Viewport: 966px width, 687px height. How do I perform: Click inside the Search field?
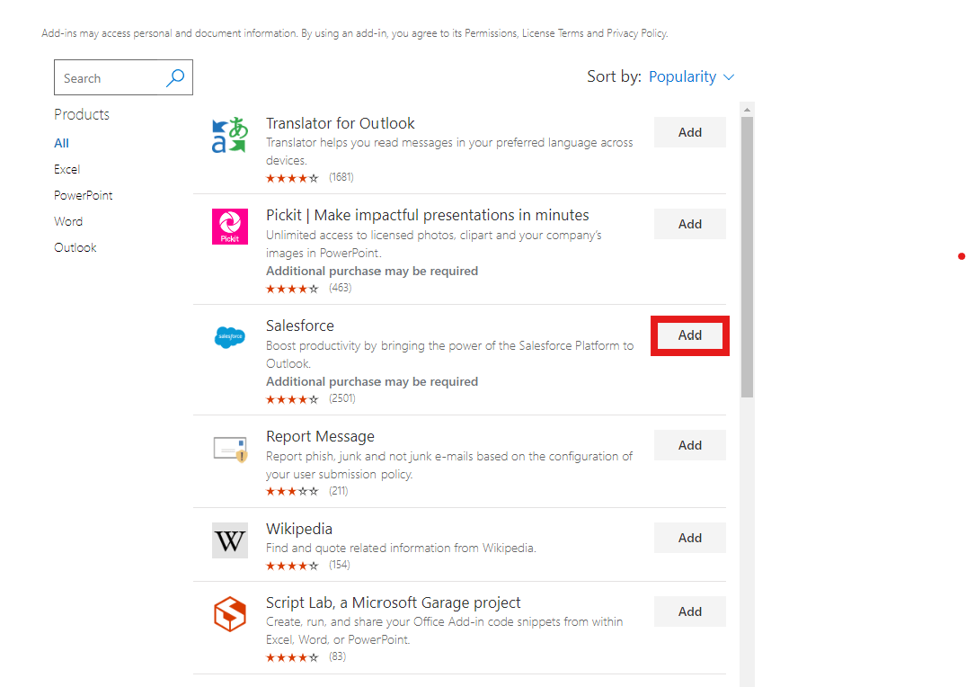[x=108, y=77]
